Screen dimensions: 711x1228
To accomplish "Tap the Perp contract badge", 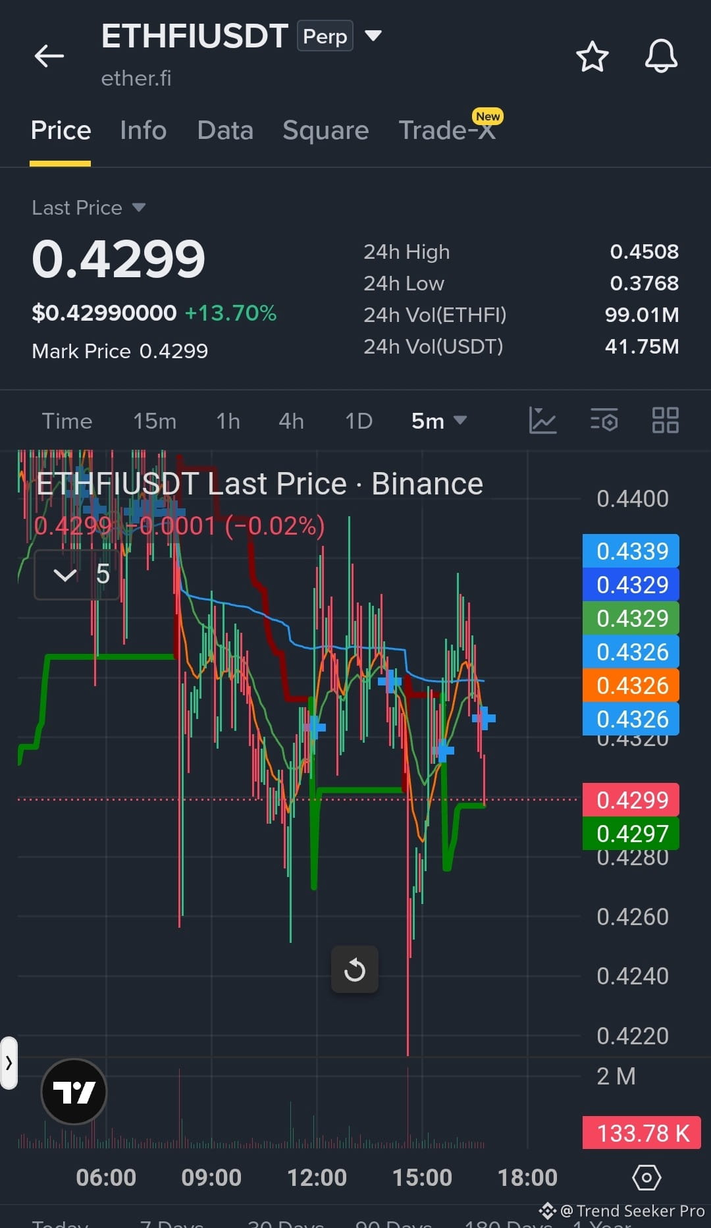I will [x=325, y=36].
